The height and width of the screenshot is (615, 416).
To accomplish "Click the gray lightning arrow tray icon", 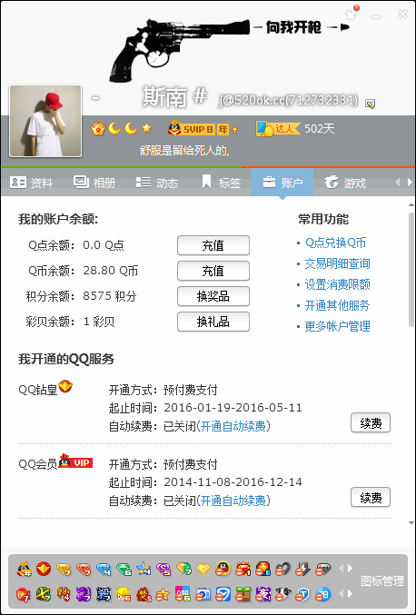I will point(303,569).
